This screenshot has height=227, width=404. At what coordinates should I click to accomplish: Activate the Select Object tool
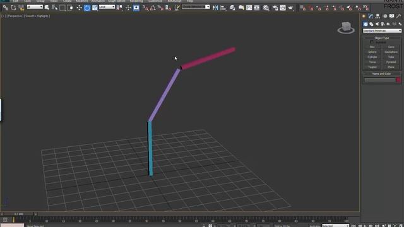click(x=47, y=8)
